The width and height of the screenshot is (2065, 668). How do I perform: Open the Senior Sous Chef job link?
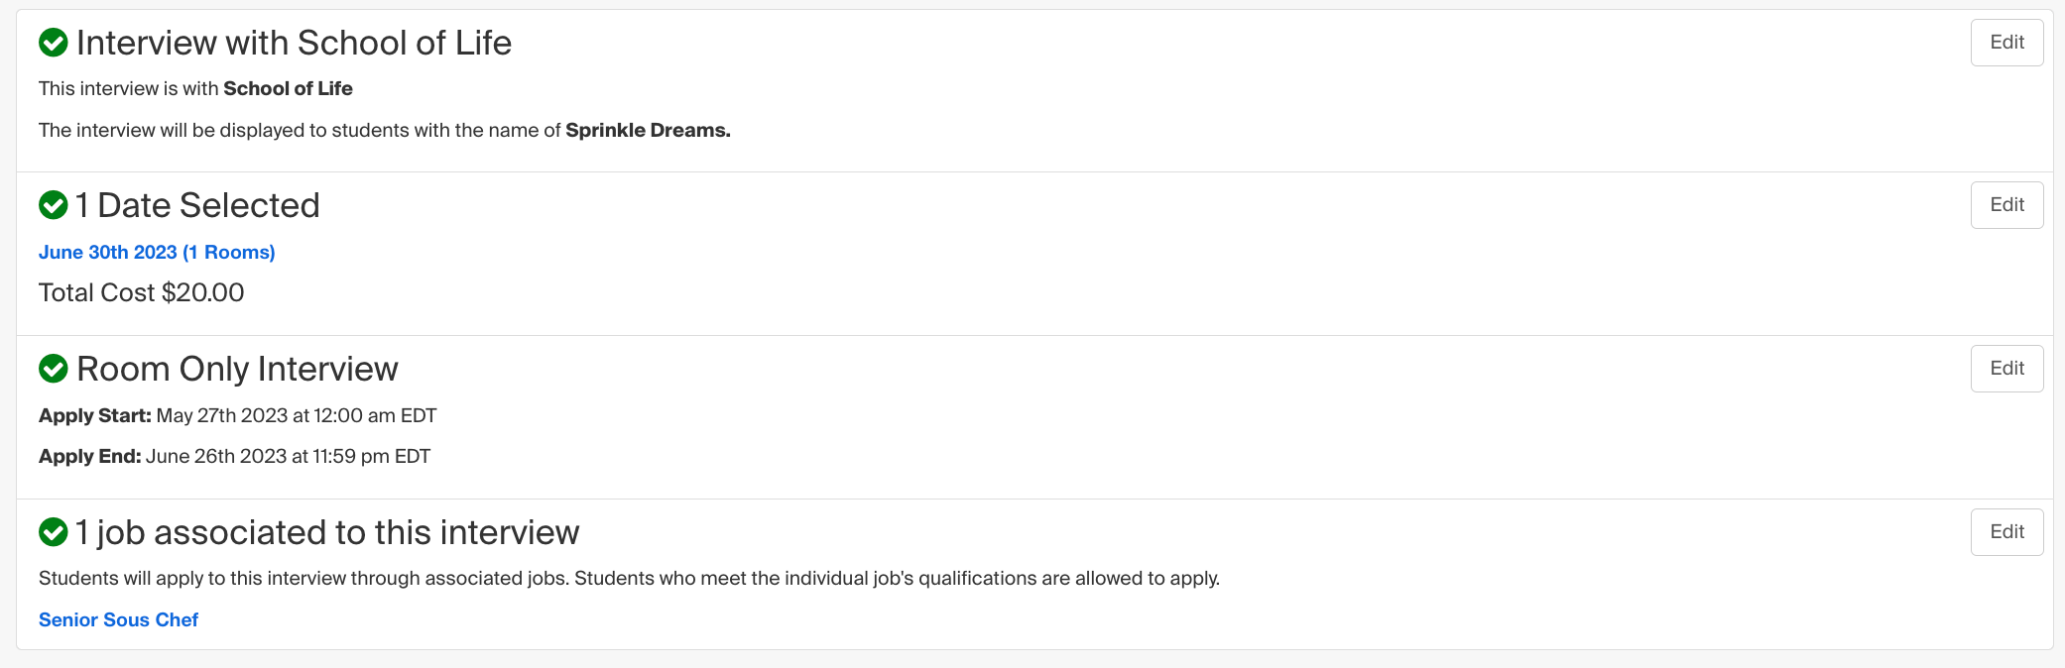point(118,619)
